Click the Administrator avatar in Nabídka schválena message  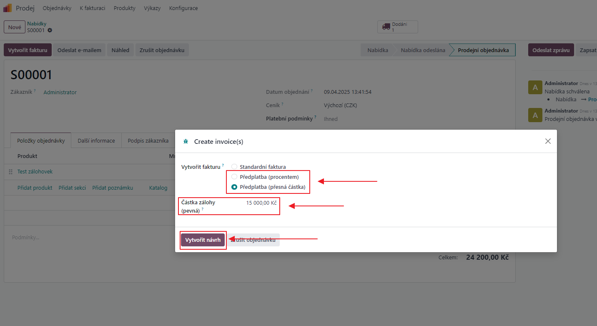pos(535,88)
